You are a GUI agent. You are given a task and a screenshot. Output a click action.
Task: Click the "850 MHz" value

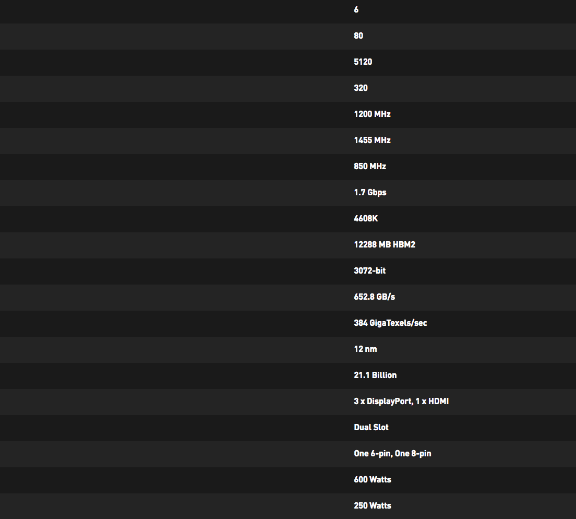coord(370,167)
